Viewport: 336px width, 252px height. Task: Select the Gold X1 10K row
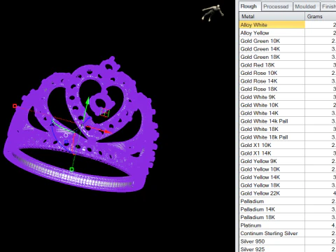pos(288,145)
